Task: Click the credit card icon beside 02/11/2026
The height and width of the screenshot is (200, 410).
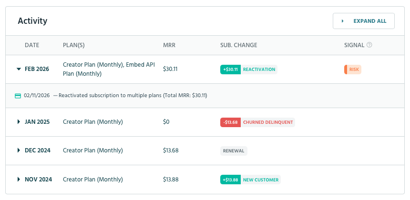Action: click(18, 96)
